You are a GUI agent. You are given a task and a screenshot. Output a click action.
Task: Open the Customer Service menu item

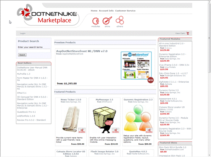tap(125, 11)
